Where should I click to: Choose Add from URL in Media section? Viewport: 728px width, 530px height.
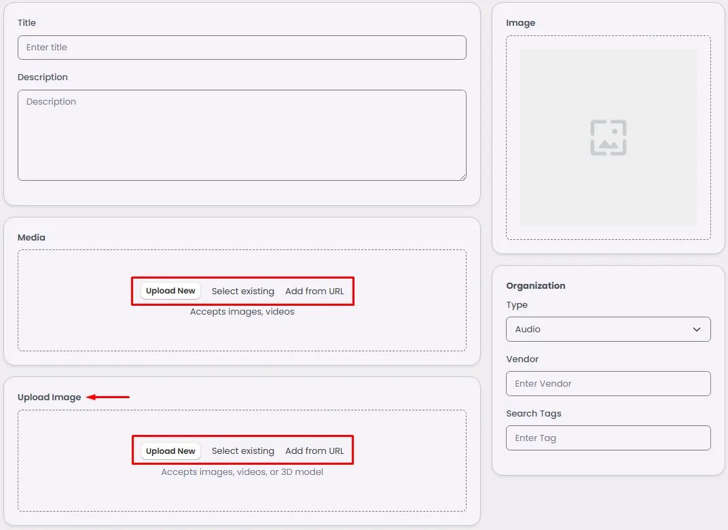point(314,291)
